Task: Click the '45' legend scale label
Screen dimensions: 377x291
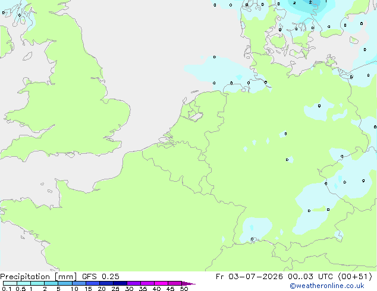Action: click(x=170, y=289)
